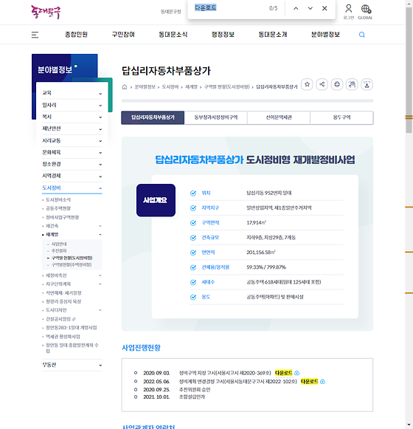Screen dimensions: 413x429
Task: Switch to the 동부청과시장정비구역 tab
Action: [216, 117]
